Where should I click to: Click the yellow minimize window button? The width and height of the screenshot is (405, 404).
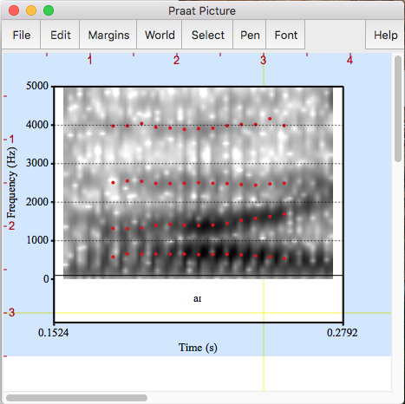tap(31, 10)
